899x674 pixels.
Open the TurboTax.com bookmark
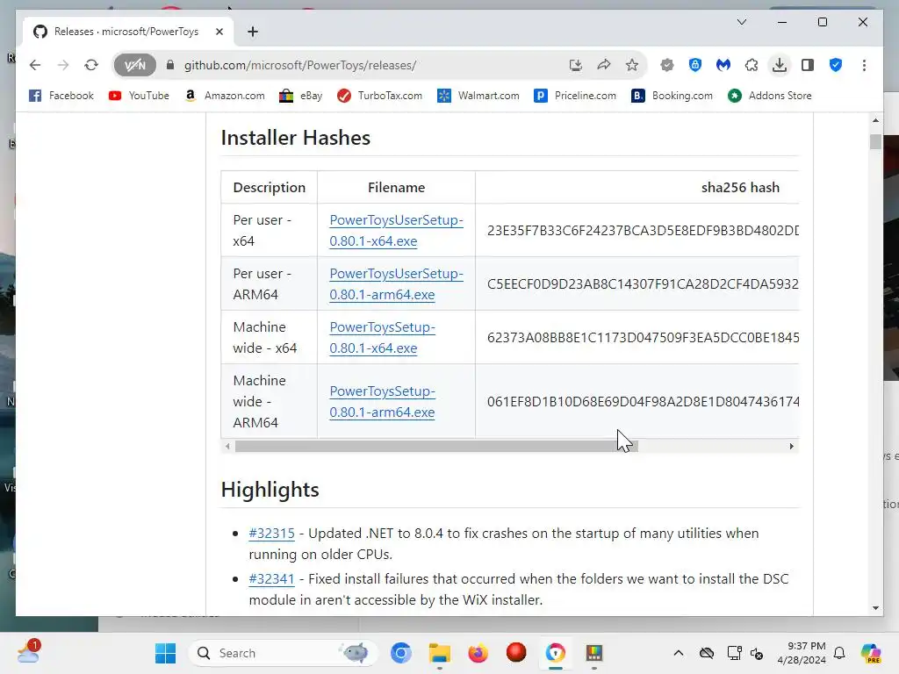tap(379, 96)
